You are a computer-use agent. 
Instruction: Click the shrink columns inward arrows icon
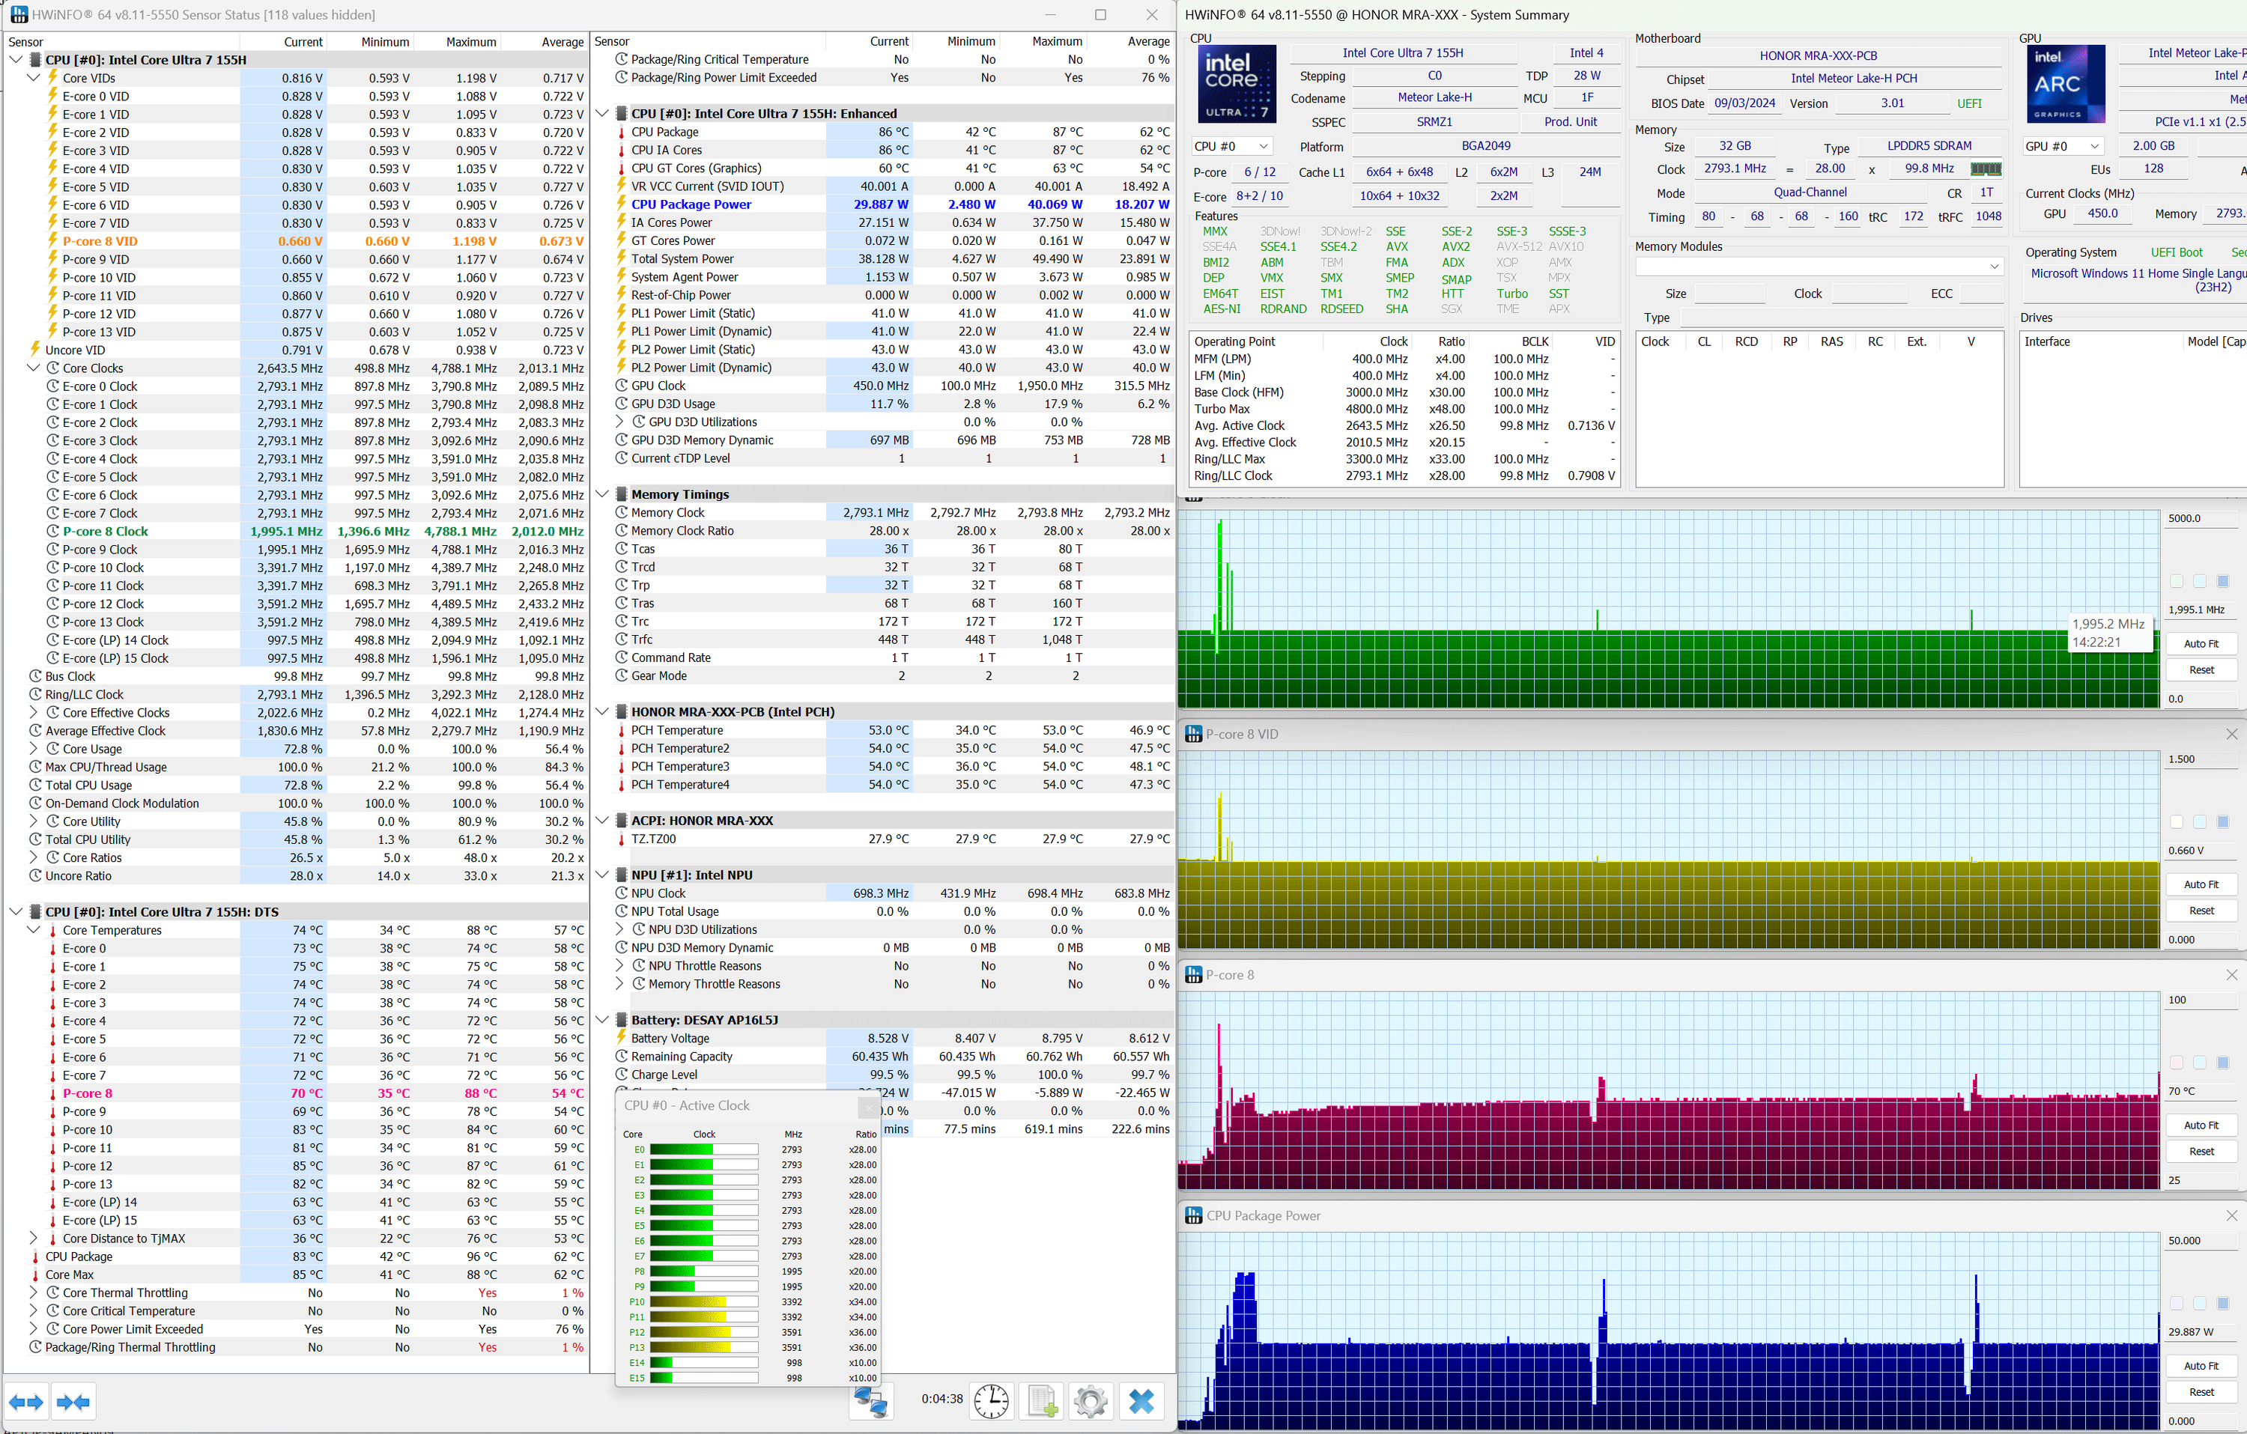73,1401
